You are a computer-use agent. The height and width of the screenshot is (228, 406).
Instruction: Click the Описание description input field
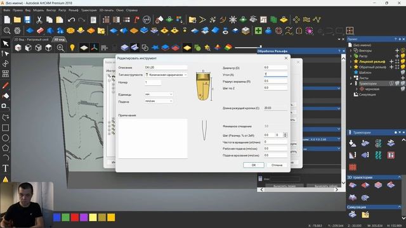click(166, 67)
